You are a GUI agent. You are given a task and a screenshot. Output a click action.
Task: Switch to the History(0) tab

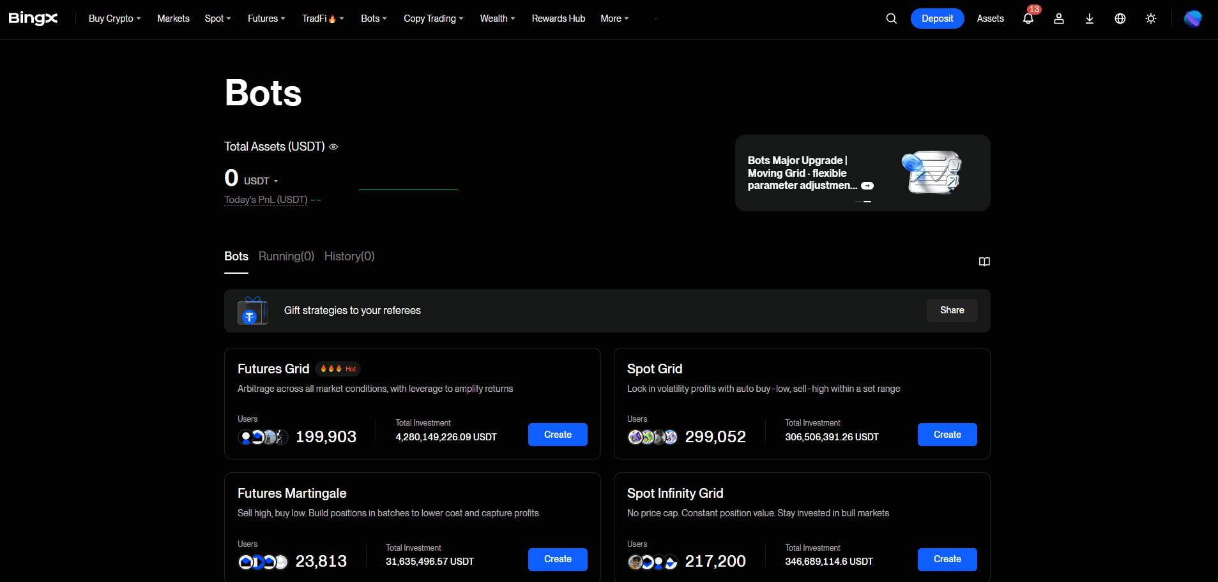click(349, 257)
